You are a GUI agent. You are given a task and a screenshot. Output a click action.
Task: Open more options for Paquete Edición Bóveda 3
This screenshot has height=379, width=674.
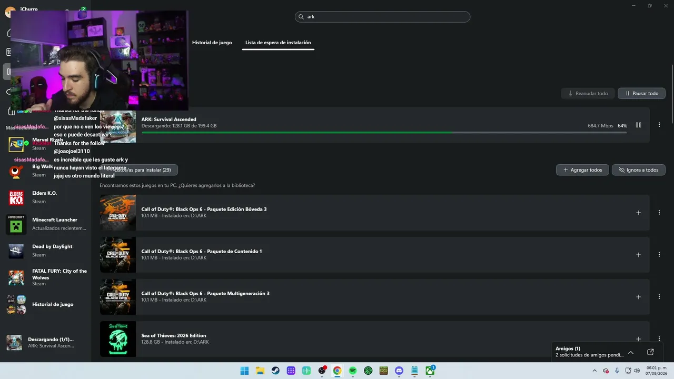[659, 213]
